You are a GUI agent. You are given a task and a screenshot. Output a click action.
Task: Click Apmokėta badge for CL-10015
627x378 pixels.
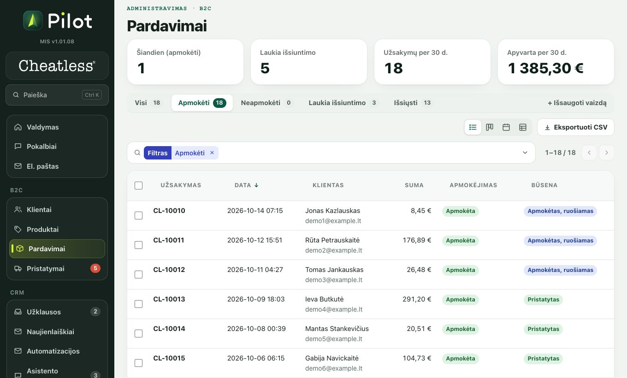(461, 359)
